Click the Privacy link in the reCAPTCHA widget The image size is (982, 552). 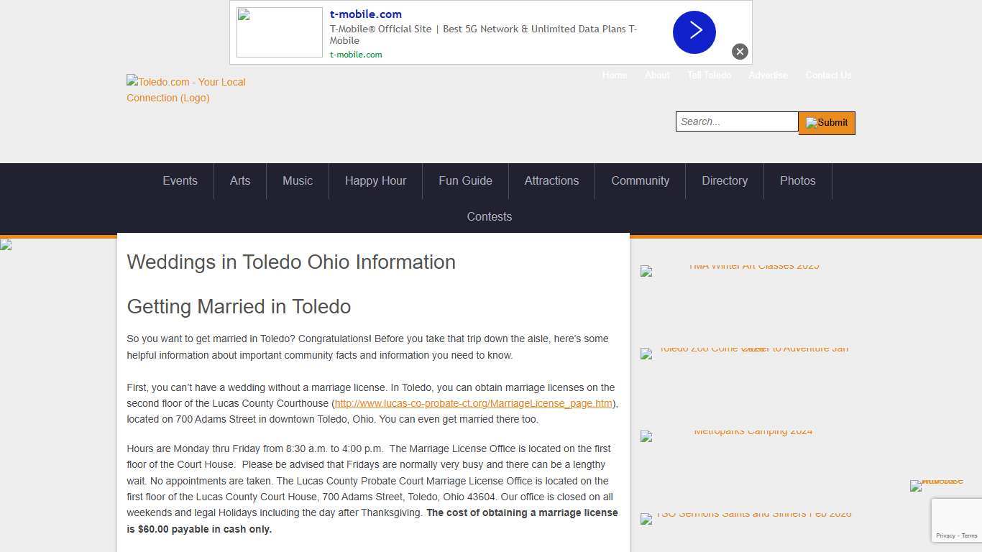pos(947,535)
